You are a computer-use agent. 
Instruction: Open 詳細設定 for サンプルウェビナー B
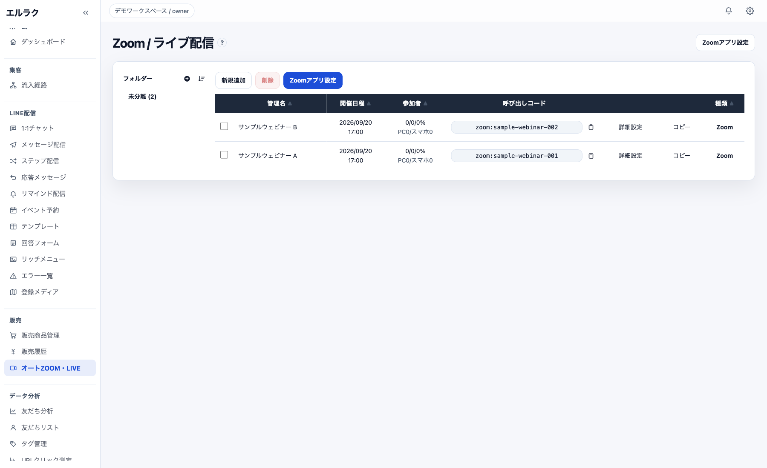click(631, 127)
